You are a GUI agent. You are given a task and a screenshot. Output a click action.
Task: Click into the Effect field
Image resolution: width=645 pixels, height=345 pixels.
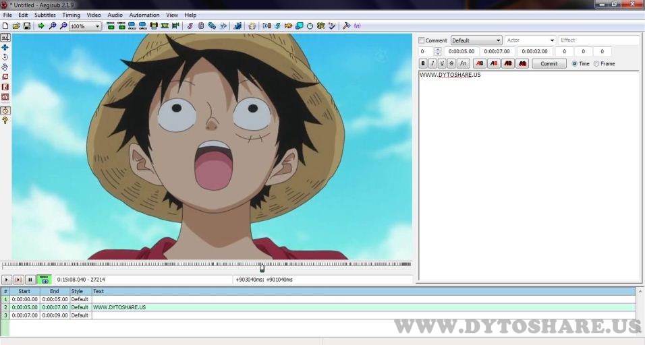click(x=598, y=40)
